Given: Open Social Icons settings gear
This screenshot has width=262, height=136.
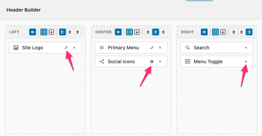Looking at the screenshot, I should pyautogui.click(x=152, y=62).
